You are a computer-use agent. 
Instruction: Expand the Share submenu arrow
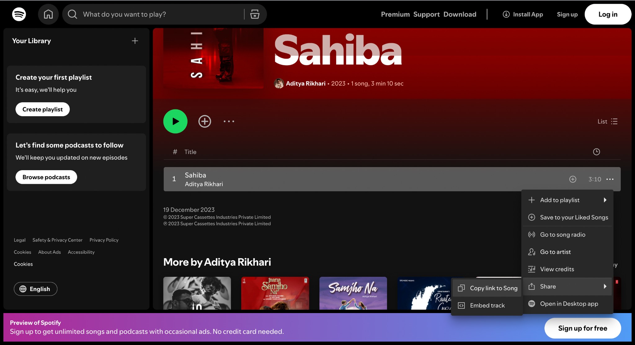(x=605, y=286)
